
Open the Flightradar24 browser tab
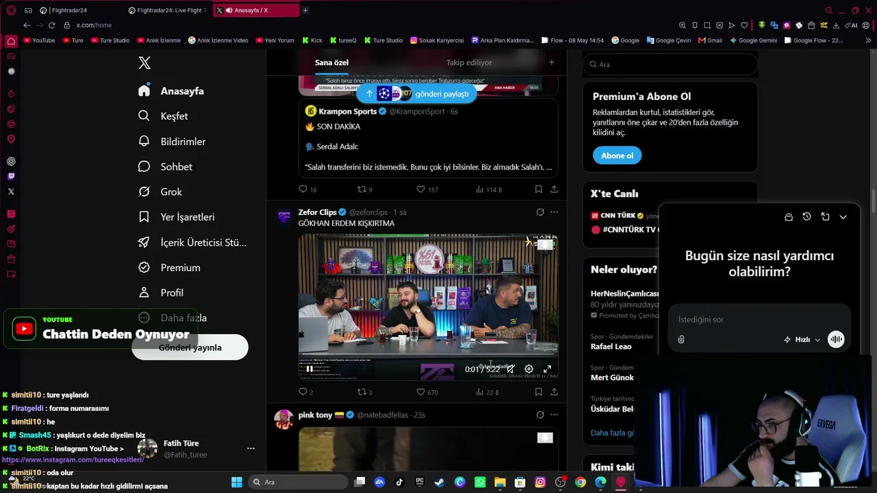[x=77, y=10]
